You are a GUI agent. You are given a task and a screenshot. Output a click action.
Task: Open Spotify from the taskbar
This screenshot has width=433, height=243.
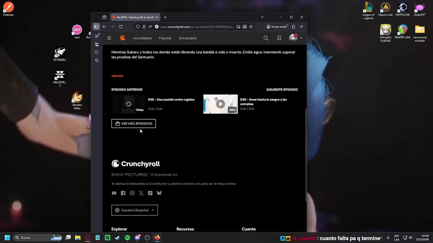[127, 238]
